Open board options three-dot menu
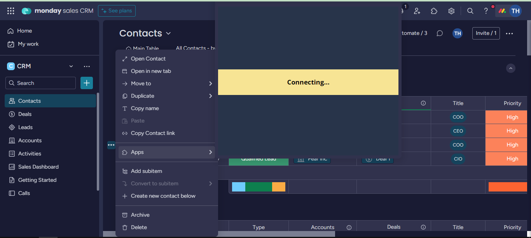 (509, 33)
